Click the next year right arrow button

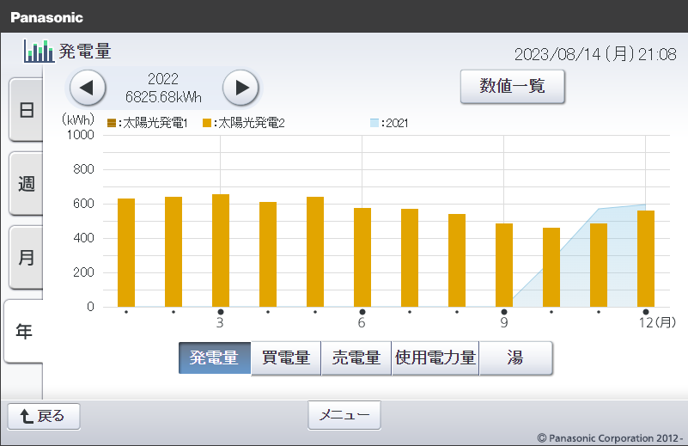click(x=241, y=88)
